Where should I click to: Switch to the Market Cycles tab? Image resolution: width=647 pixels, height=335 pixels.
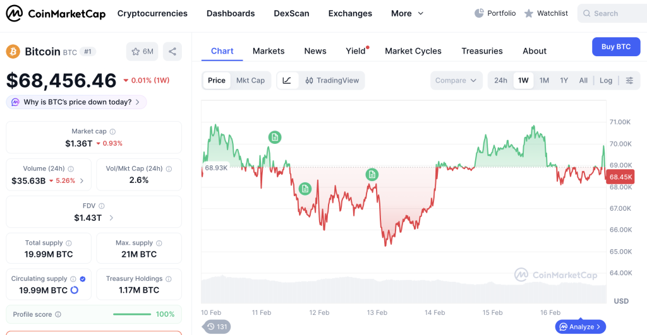point(413,51)
